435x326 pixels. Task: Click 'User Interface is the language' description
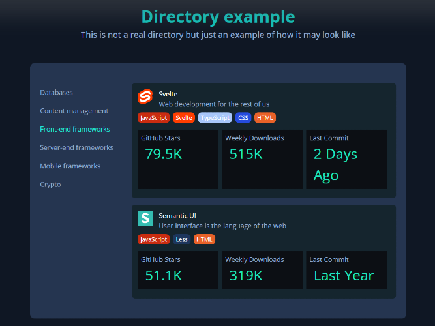[x=222, y=226]
